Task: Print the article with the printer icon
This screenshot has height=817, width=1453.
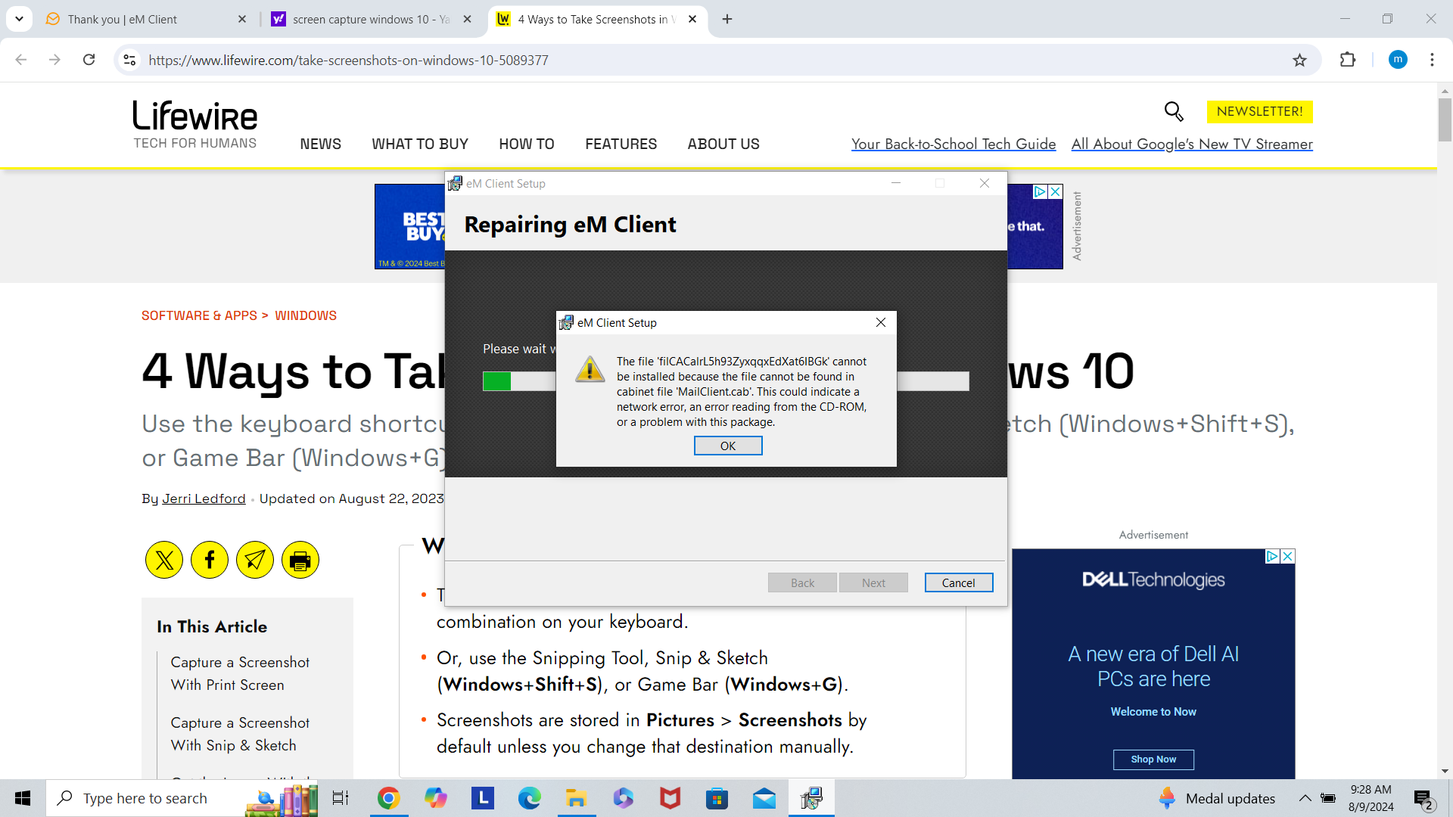Action: point(300,560)
